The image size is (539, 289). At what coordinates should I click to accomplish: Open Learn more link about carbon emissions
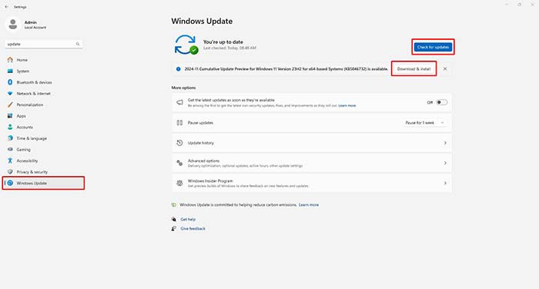tap(309, 205)
